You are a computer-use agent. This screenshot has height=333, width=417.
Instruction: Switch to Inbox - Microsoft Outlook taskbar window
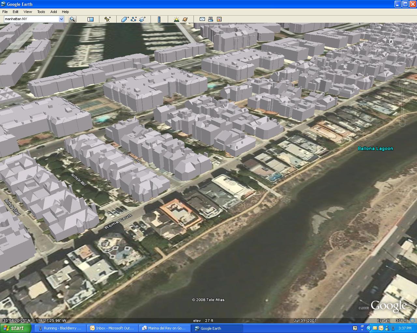pos(112,328)
